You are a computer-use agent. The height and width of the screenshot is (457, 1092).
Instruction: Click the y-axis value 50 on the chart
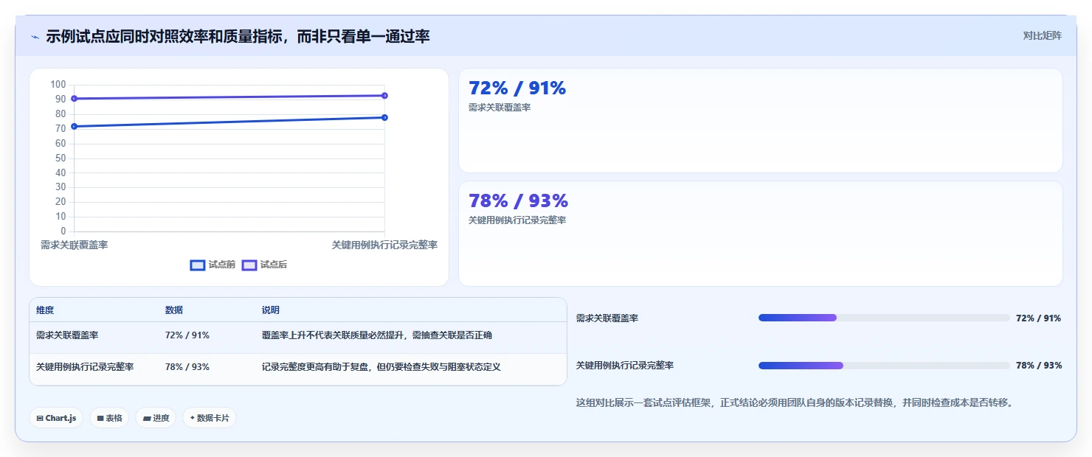(61, 158)
